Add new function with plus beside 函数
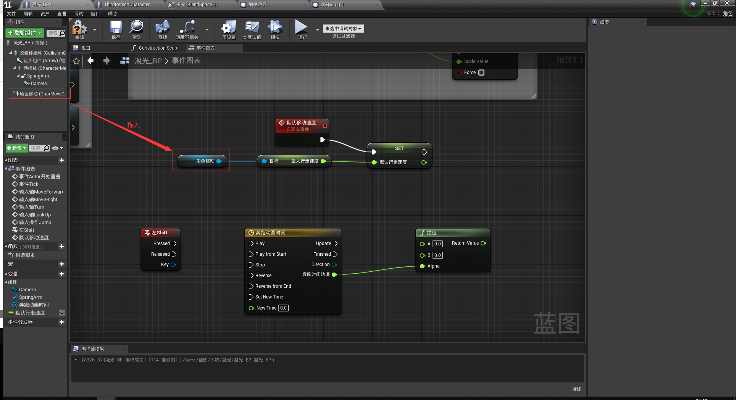The image size is (736, 400). tap(61, 247)
